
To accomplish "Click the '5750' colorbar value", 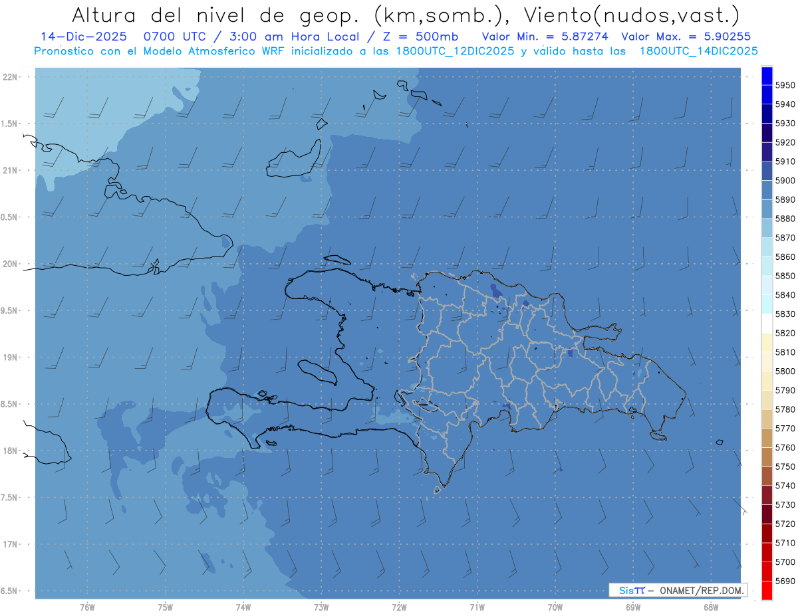I will click(x=785, y=466).
